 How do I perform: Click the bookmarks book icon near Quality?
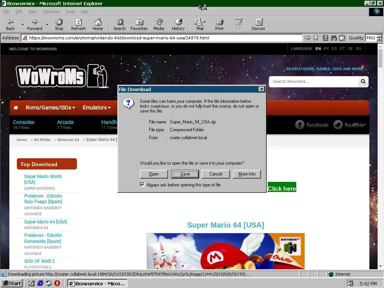click(x=325, y=38)
